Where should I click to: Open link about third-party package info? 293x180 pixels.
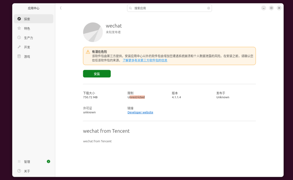click(145, 60)
